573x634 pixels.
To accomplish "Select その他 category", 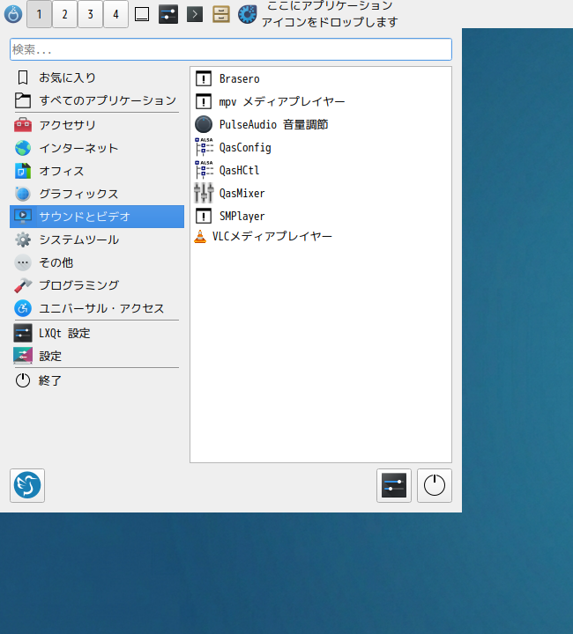I will click(x=97, y=262).
